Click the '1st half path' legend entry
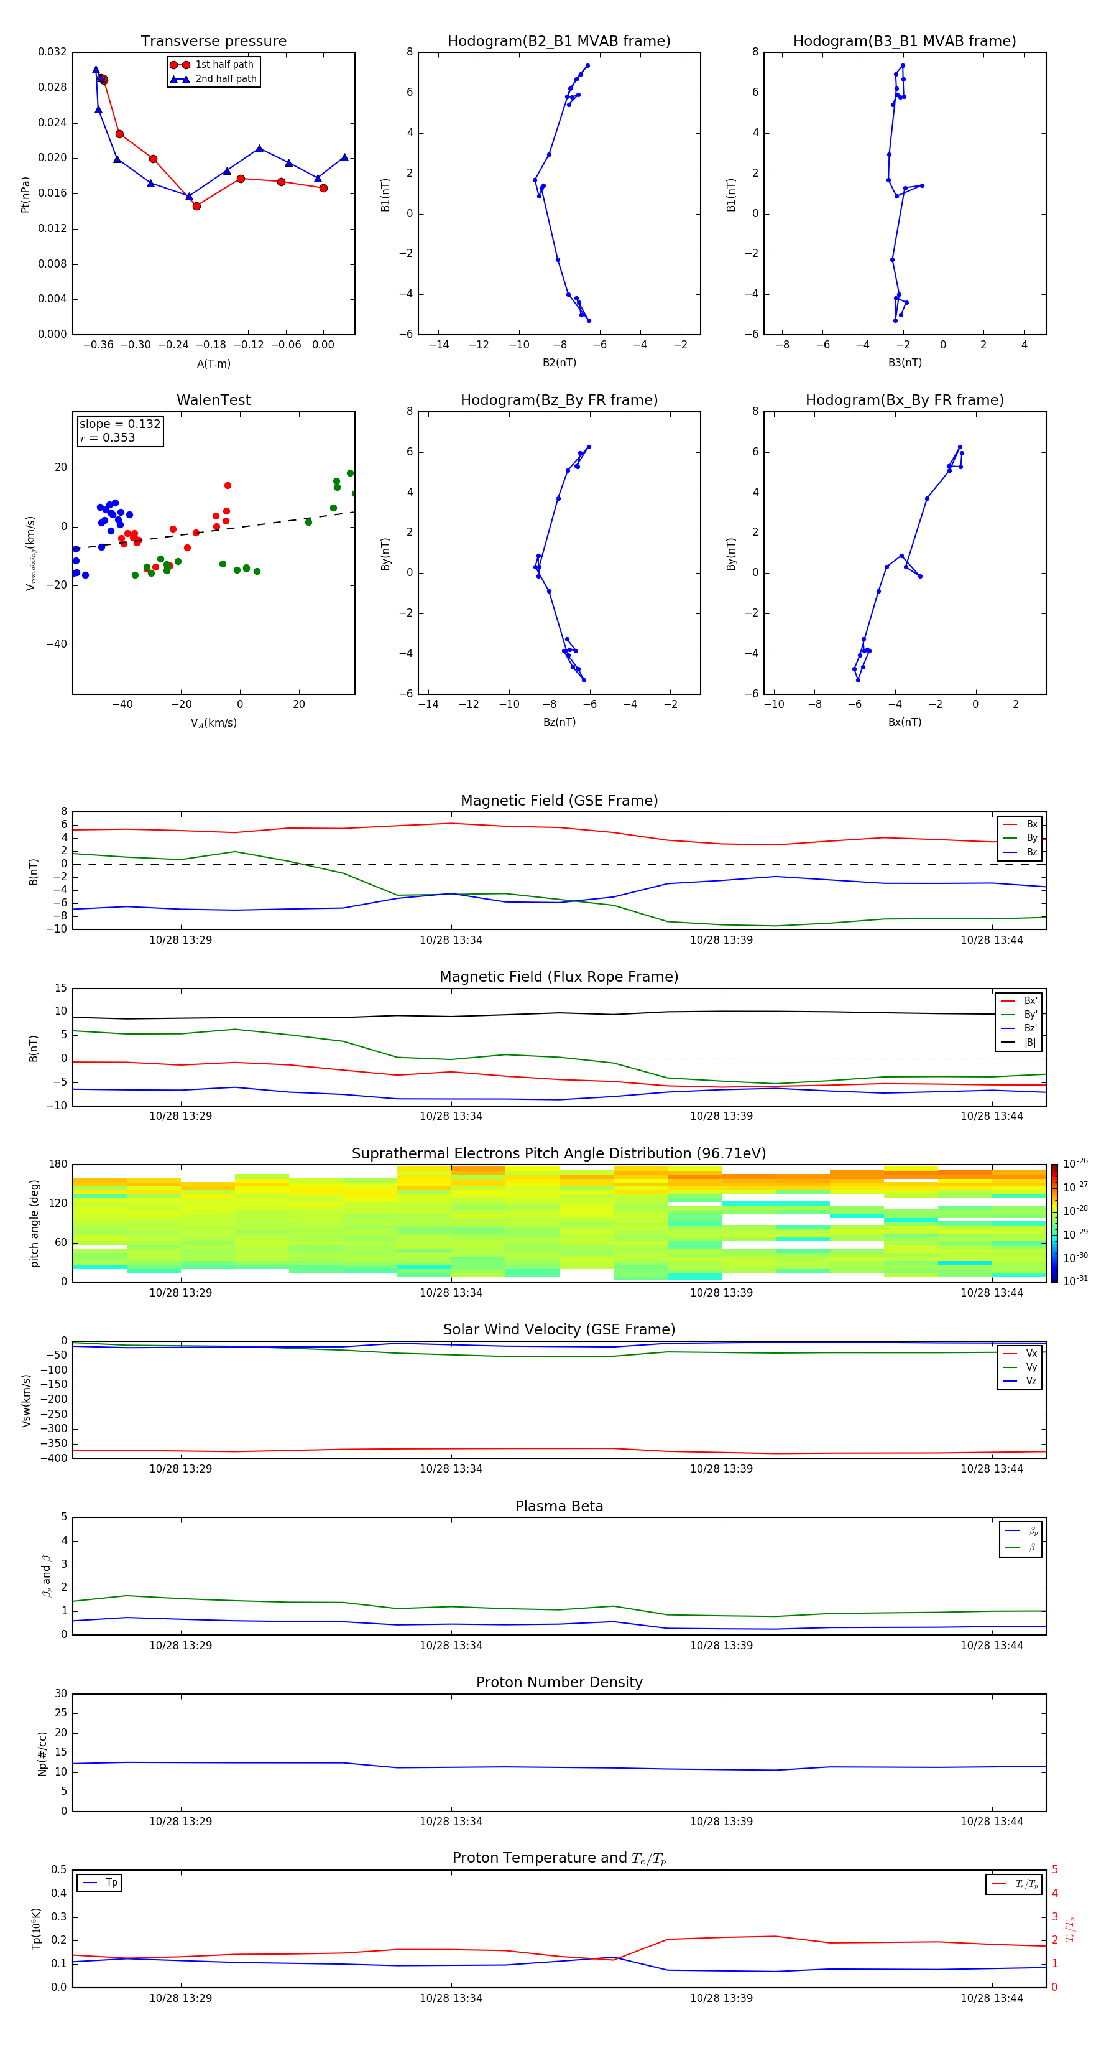 pyautogui.click(x=212, y=65)
